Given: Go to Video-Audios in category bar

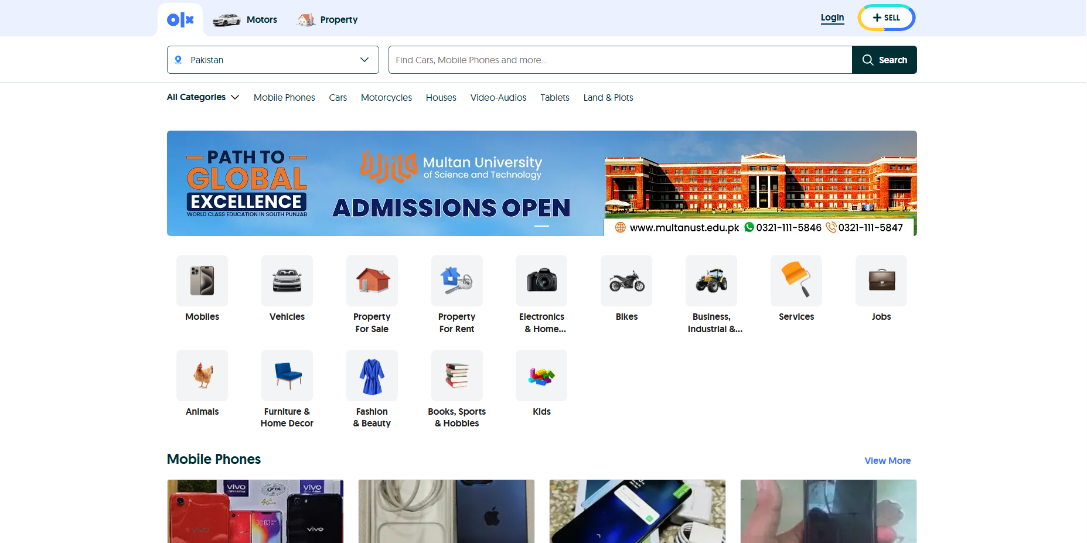Looking at the screenshot, I should [498, 98].
